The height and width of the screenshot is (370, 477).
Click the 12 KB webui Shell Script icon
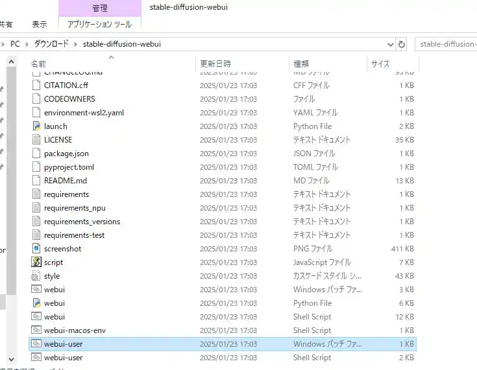[36, 316]
